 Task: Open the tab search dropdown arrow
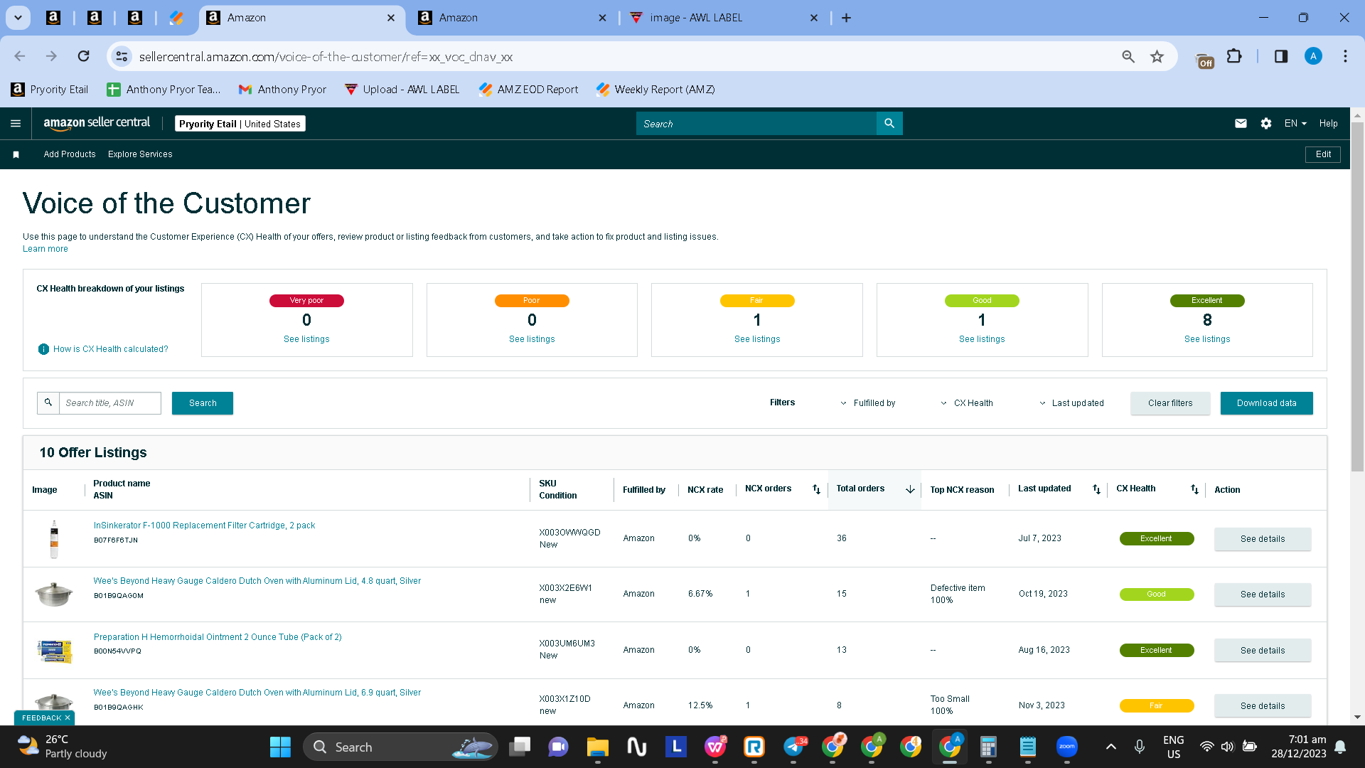click(18, 18)
